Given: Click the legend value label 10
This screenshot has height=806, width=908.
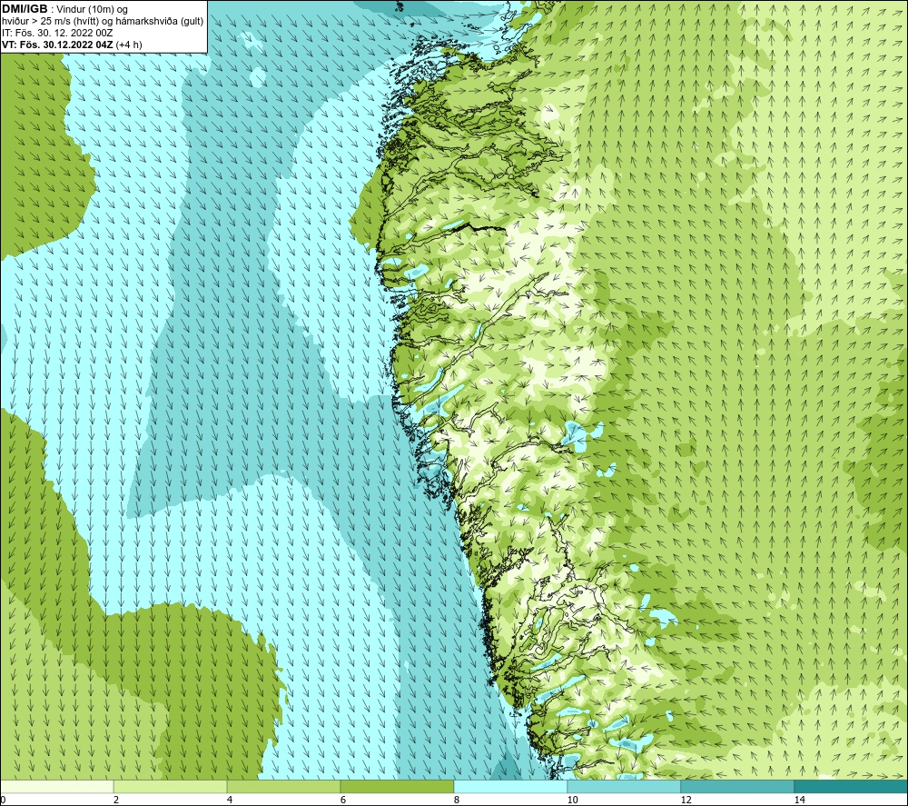Looking at the screenshot, I should 573,800.
